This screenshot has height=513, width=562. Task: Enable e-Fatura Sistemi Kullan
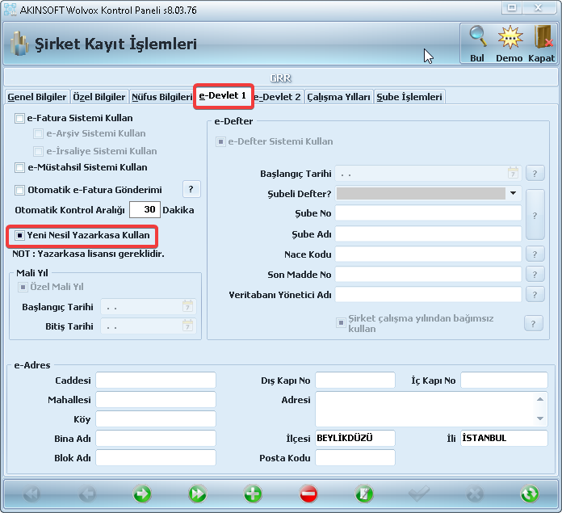click(x=19, y=118)
